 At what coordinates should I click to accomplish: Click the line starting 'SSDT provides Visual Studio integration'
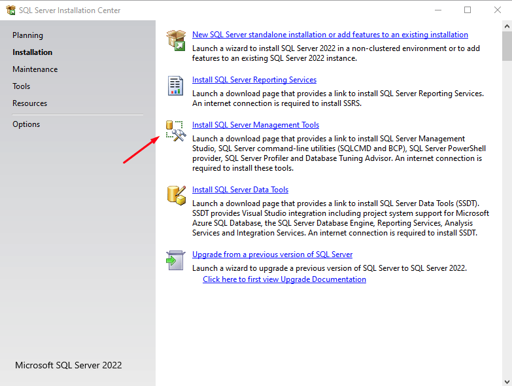point(340,213)
